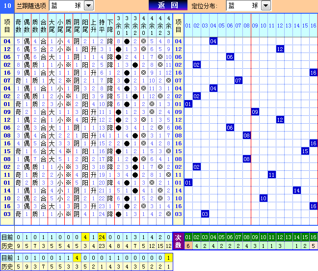318x271 pixels.
Task: Click the yellow highlighted 24 in the 目前 row
Action: [102, 237]
